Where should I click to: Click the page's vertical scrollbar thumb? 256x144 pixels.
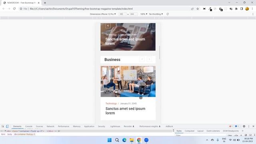click(x=160, y=52)
